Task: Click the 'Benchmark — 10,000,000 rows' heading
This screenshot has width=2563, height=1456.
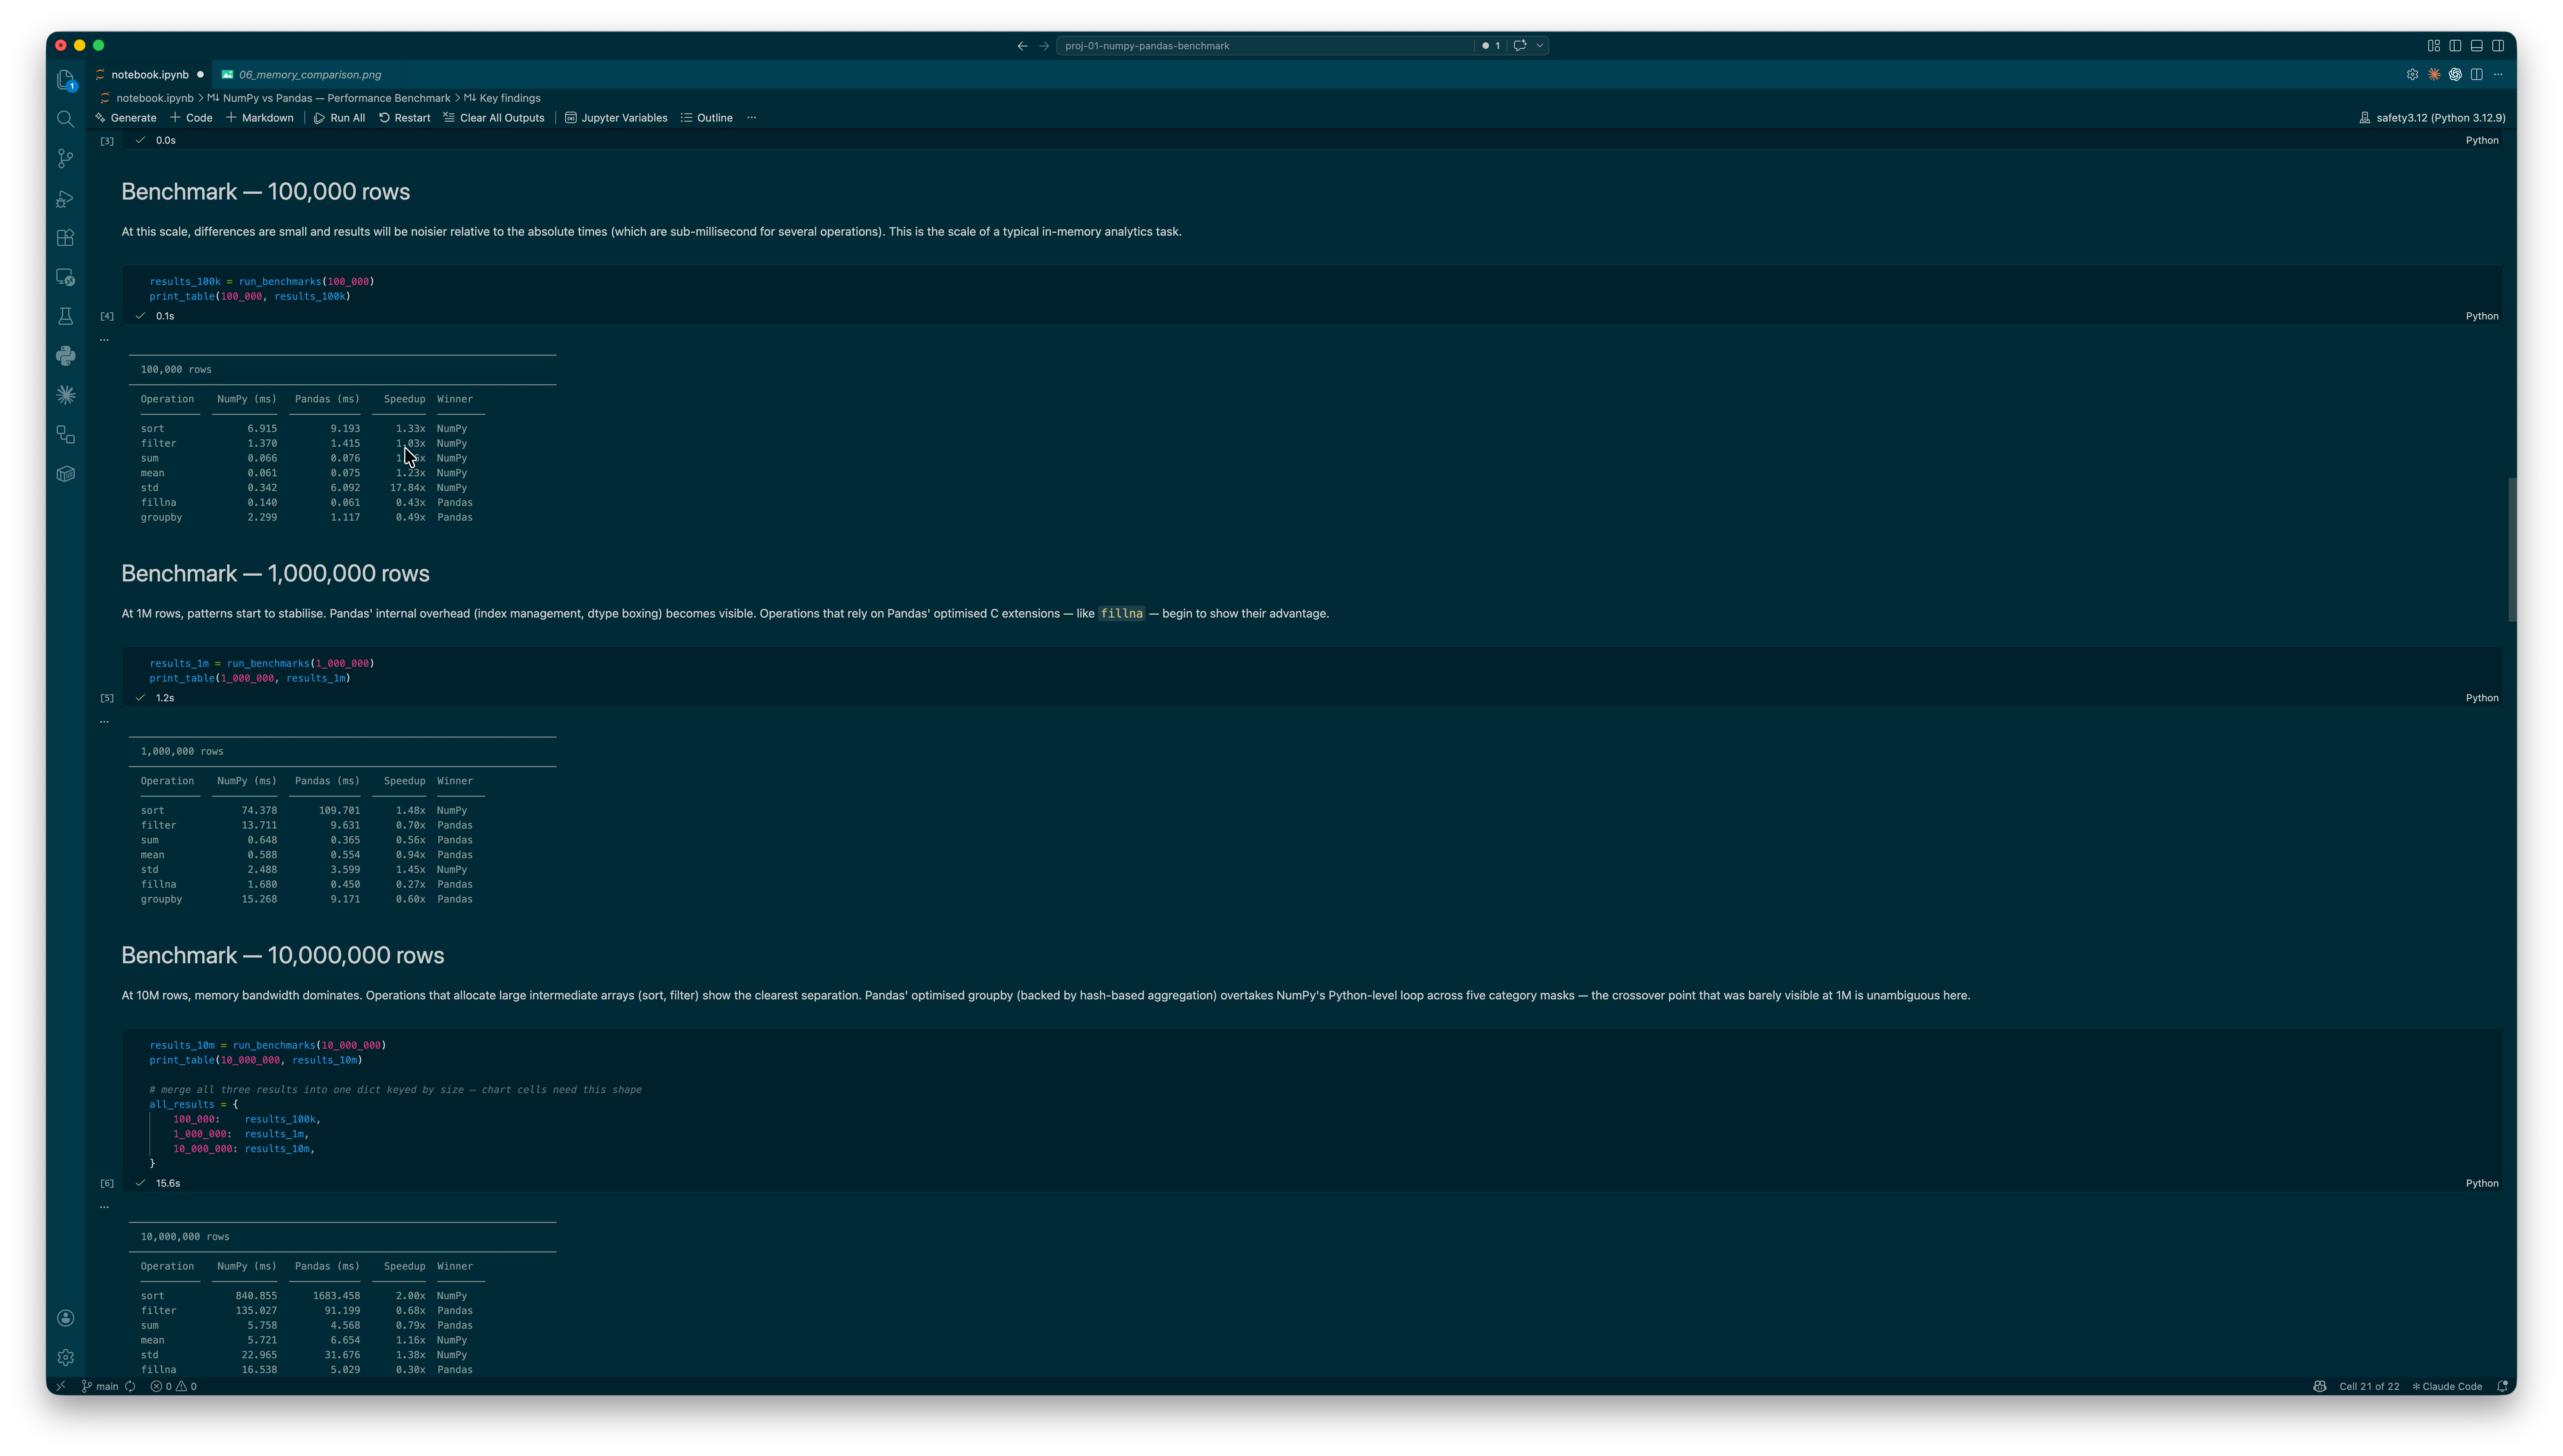Action: [282, 955]
